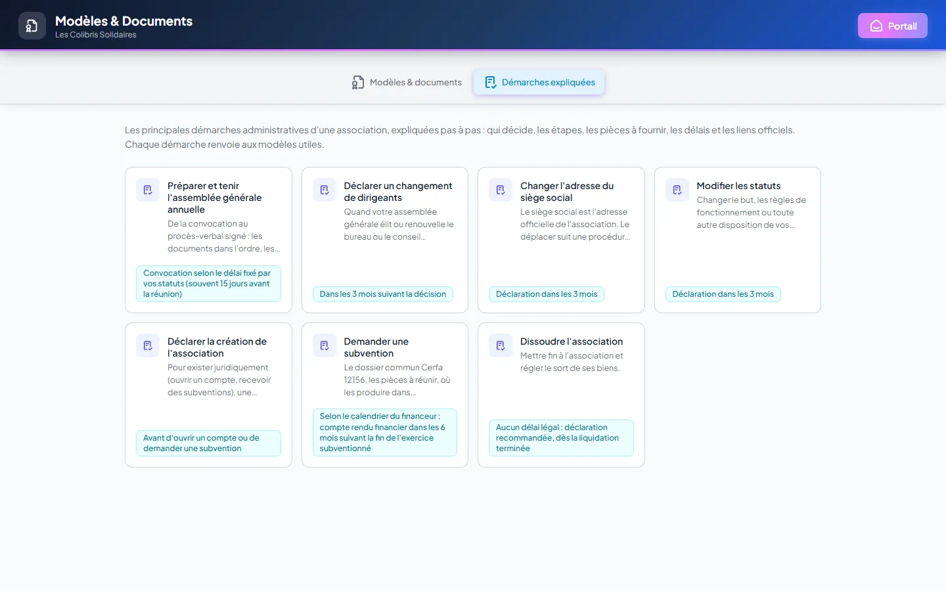Click the icon on the changement de dirigeants card
Viewport: 946px width, 591px height.
(325, 190)
